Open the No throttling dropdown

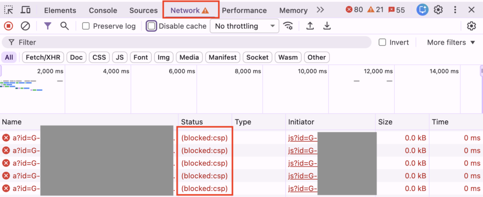(x=244, y=26)
